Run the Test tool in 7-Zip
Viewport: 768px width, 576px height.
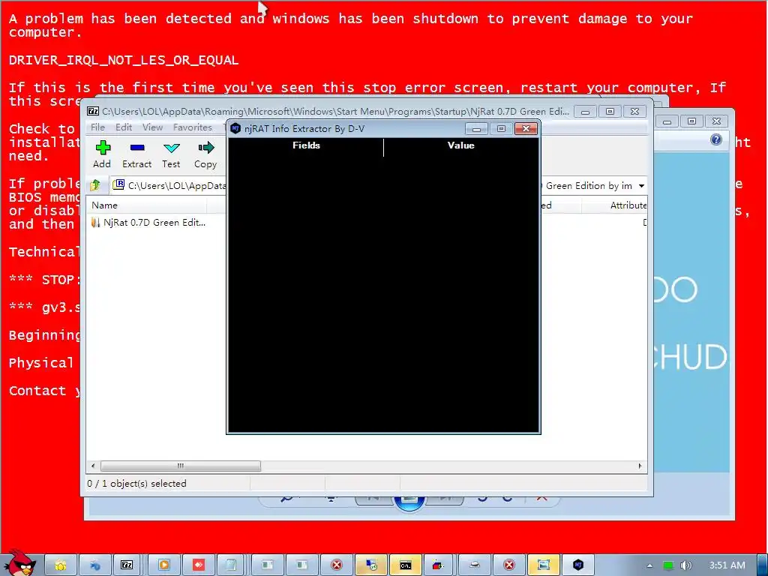(x=171, y=154)
